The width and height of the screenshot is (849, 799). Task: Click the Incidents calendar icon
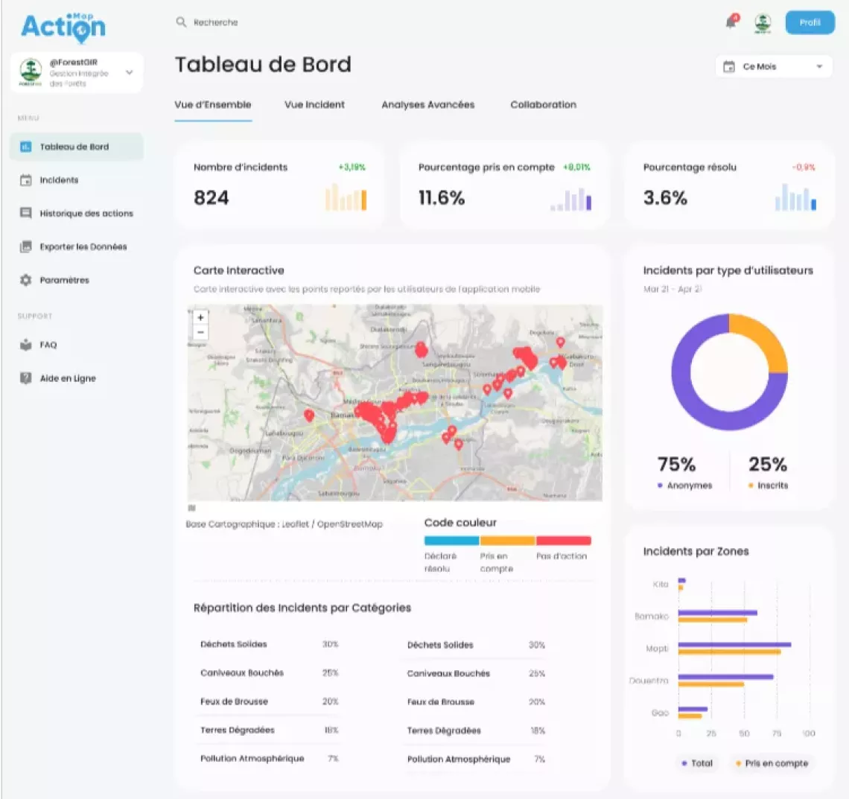tap(25, 180)
